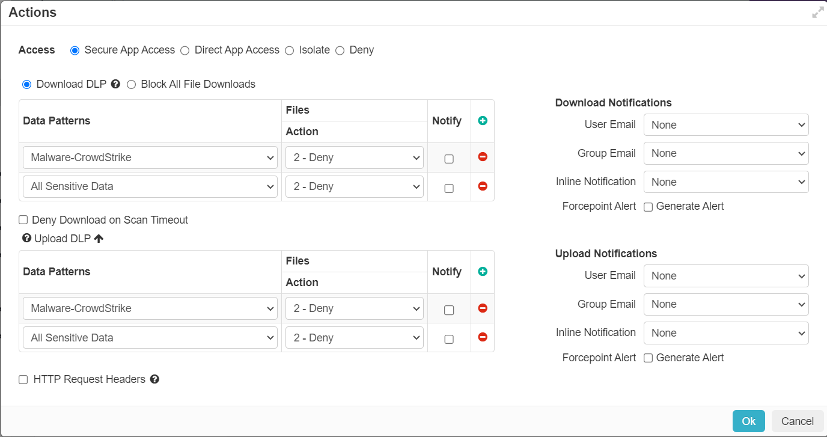Click help icon next to Download DLP
The width and height of the screenshot is (827, 437).
tap(115, 84)
